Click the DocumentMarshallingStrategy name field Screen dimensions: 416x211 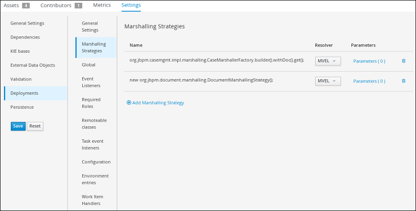click(201, 80)
